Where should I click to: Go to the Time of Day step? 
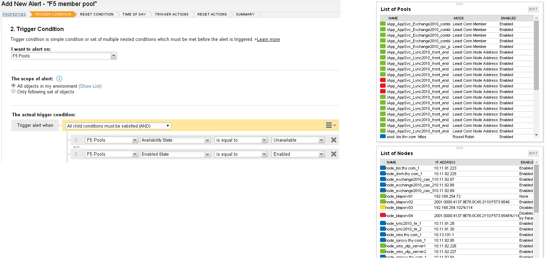pyautogui.click(x=134, y=14)
